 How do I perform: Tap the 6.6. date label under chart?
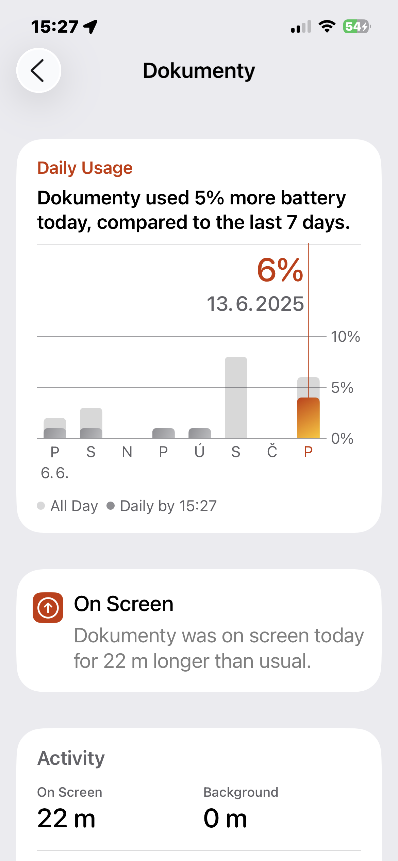pyautogui.click(x=55, y=473)
